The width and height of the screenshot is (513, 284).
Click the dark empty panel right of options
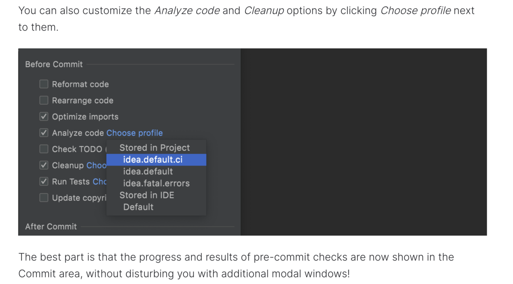pyautogui.click(x=364, y=142)
